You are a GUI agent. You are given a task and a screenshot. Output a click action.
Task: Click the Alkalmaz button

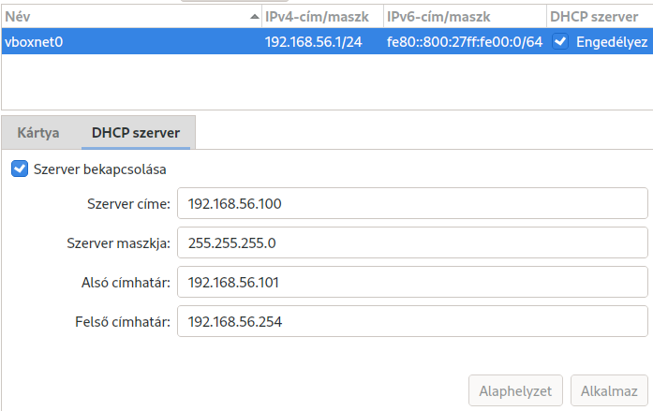(609, 390)
